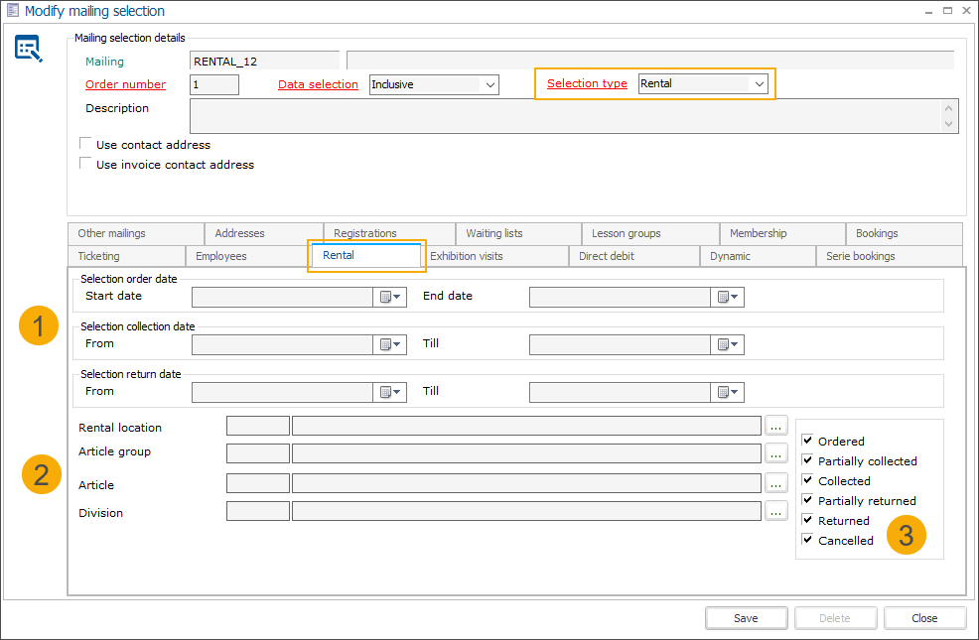Open calendar for collection date From
The width and height of the screenshot is (979, 640).
click(x=390, y=345)
